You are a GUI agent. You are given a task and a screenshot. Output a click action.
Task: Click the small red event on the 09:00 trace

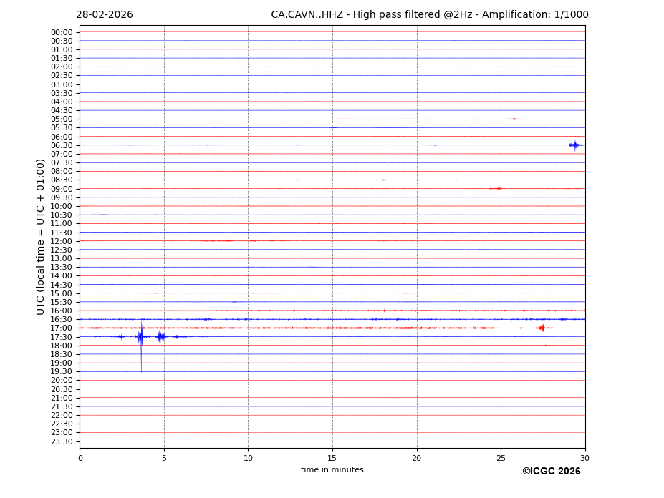pyautogui.click(x=495, y=189)
